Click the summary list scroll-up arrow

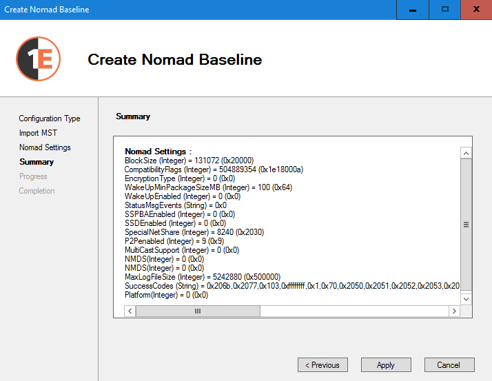(x=466, y=154)
